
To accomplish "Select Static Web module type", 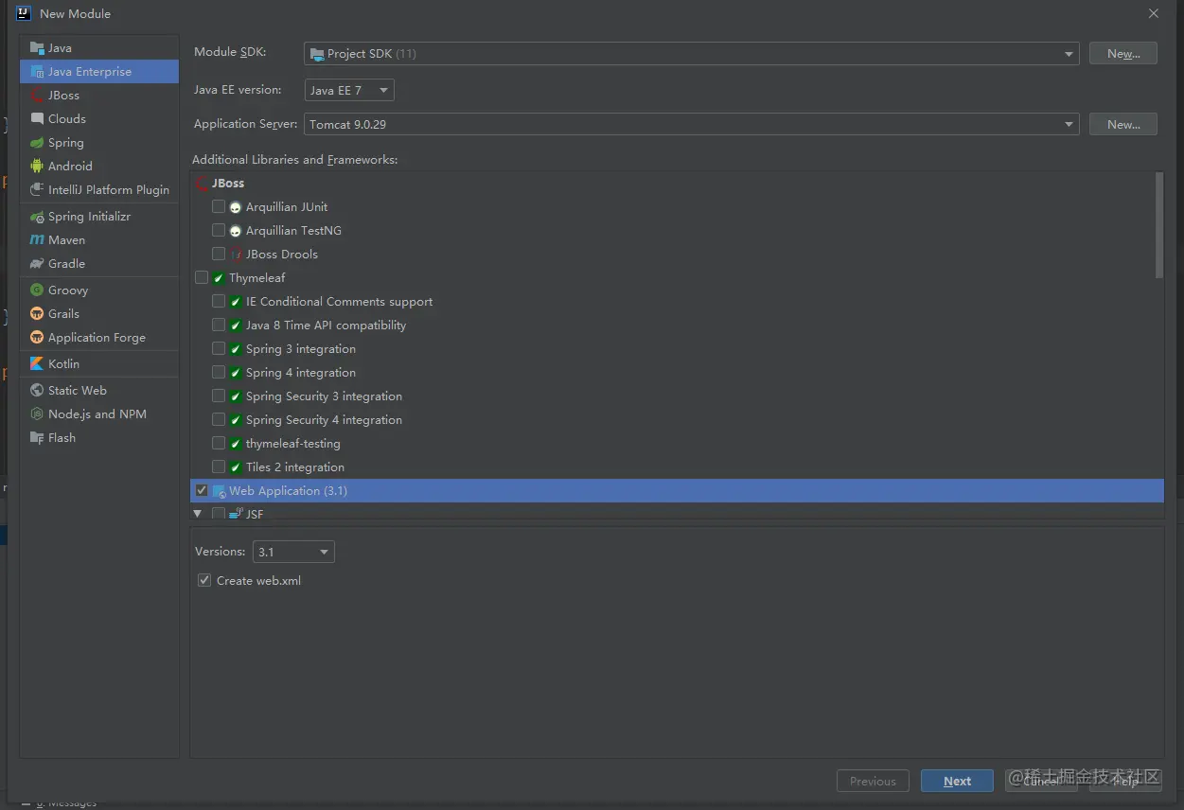I will tap(99, 390).
